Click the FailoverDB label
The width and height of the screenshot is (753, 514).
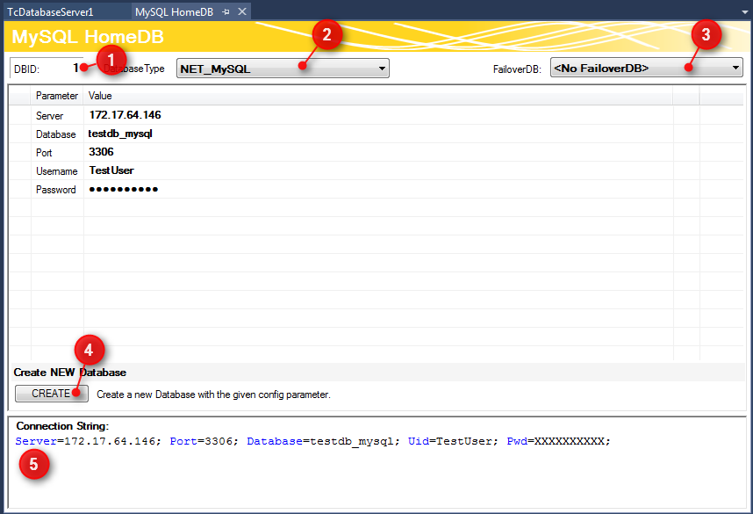coord(517,69)
